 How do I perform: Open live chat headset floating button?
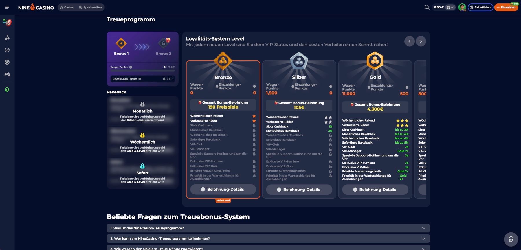pos(511,239)
